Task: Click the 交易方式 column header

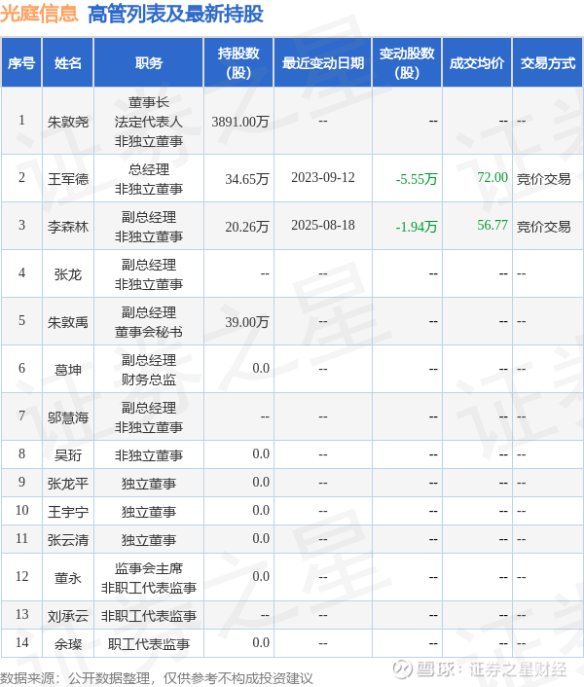Action: pyautogui.click(x=548, y=62)
